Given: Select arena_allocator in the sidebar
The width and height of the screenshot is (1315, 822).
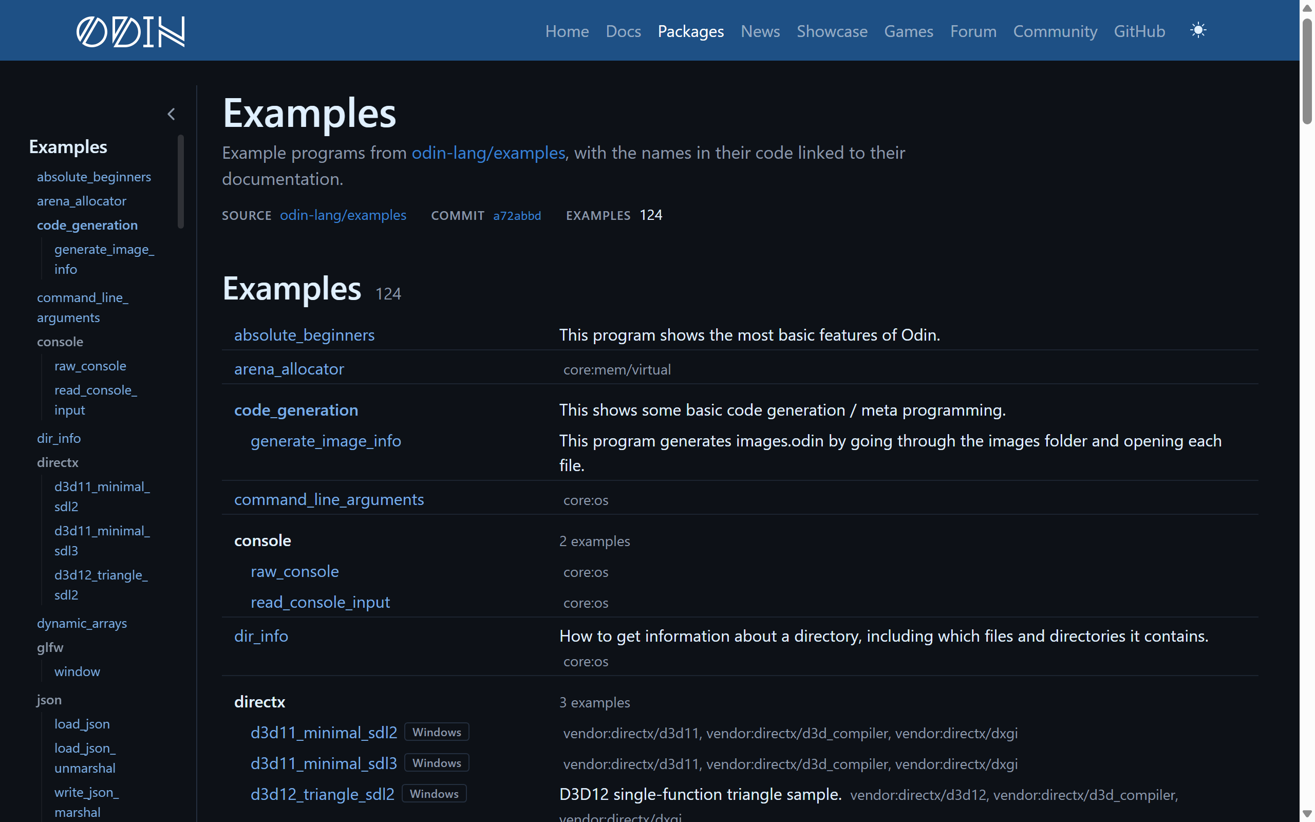Looking at the screenshot, I should [82, 201].
